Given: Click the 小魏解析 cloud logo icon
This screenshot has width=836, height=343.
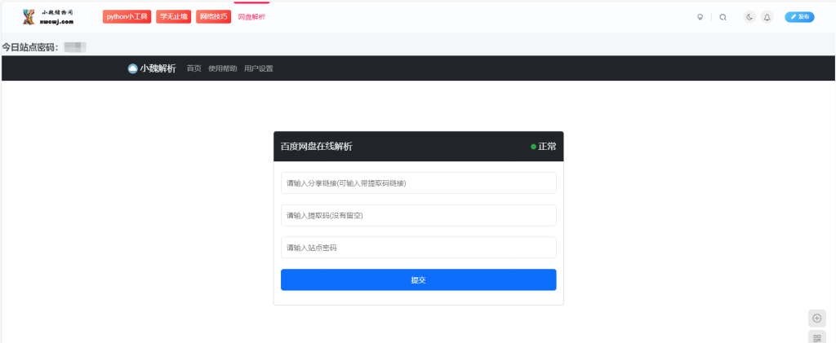Looking at the screenshot, I should (x=132, y=68).
